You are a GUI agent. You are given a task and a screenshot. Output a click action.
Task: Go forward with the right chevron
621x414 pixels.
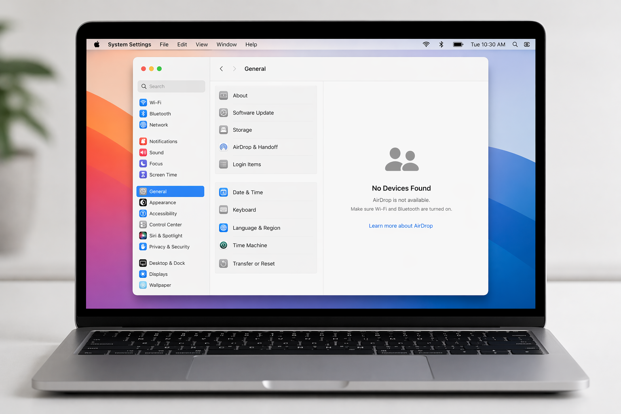pyautogui.click(x=234, y=69)
